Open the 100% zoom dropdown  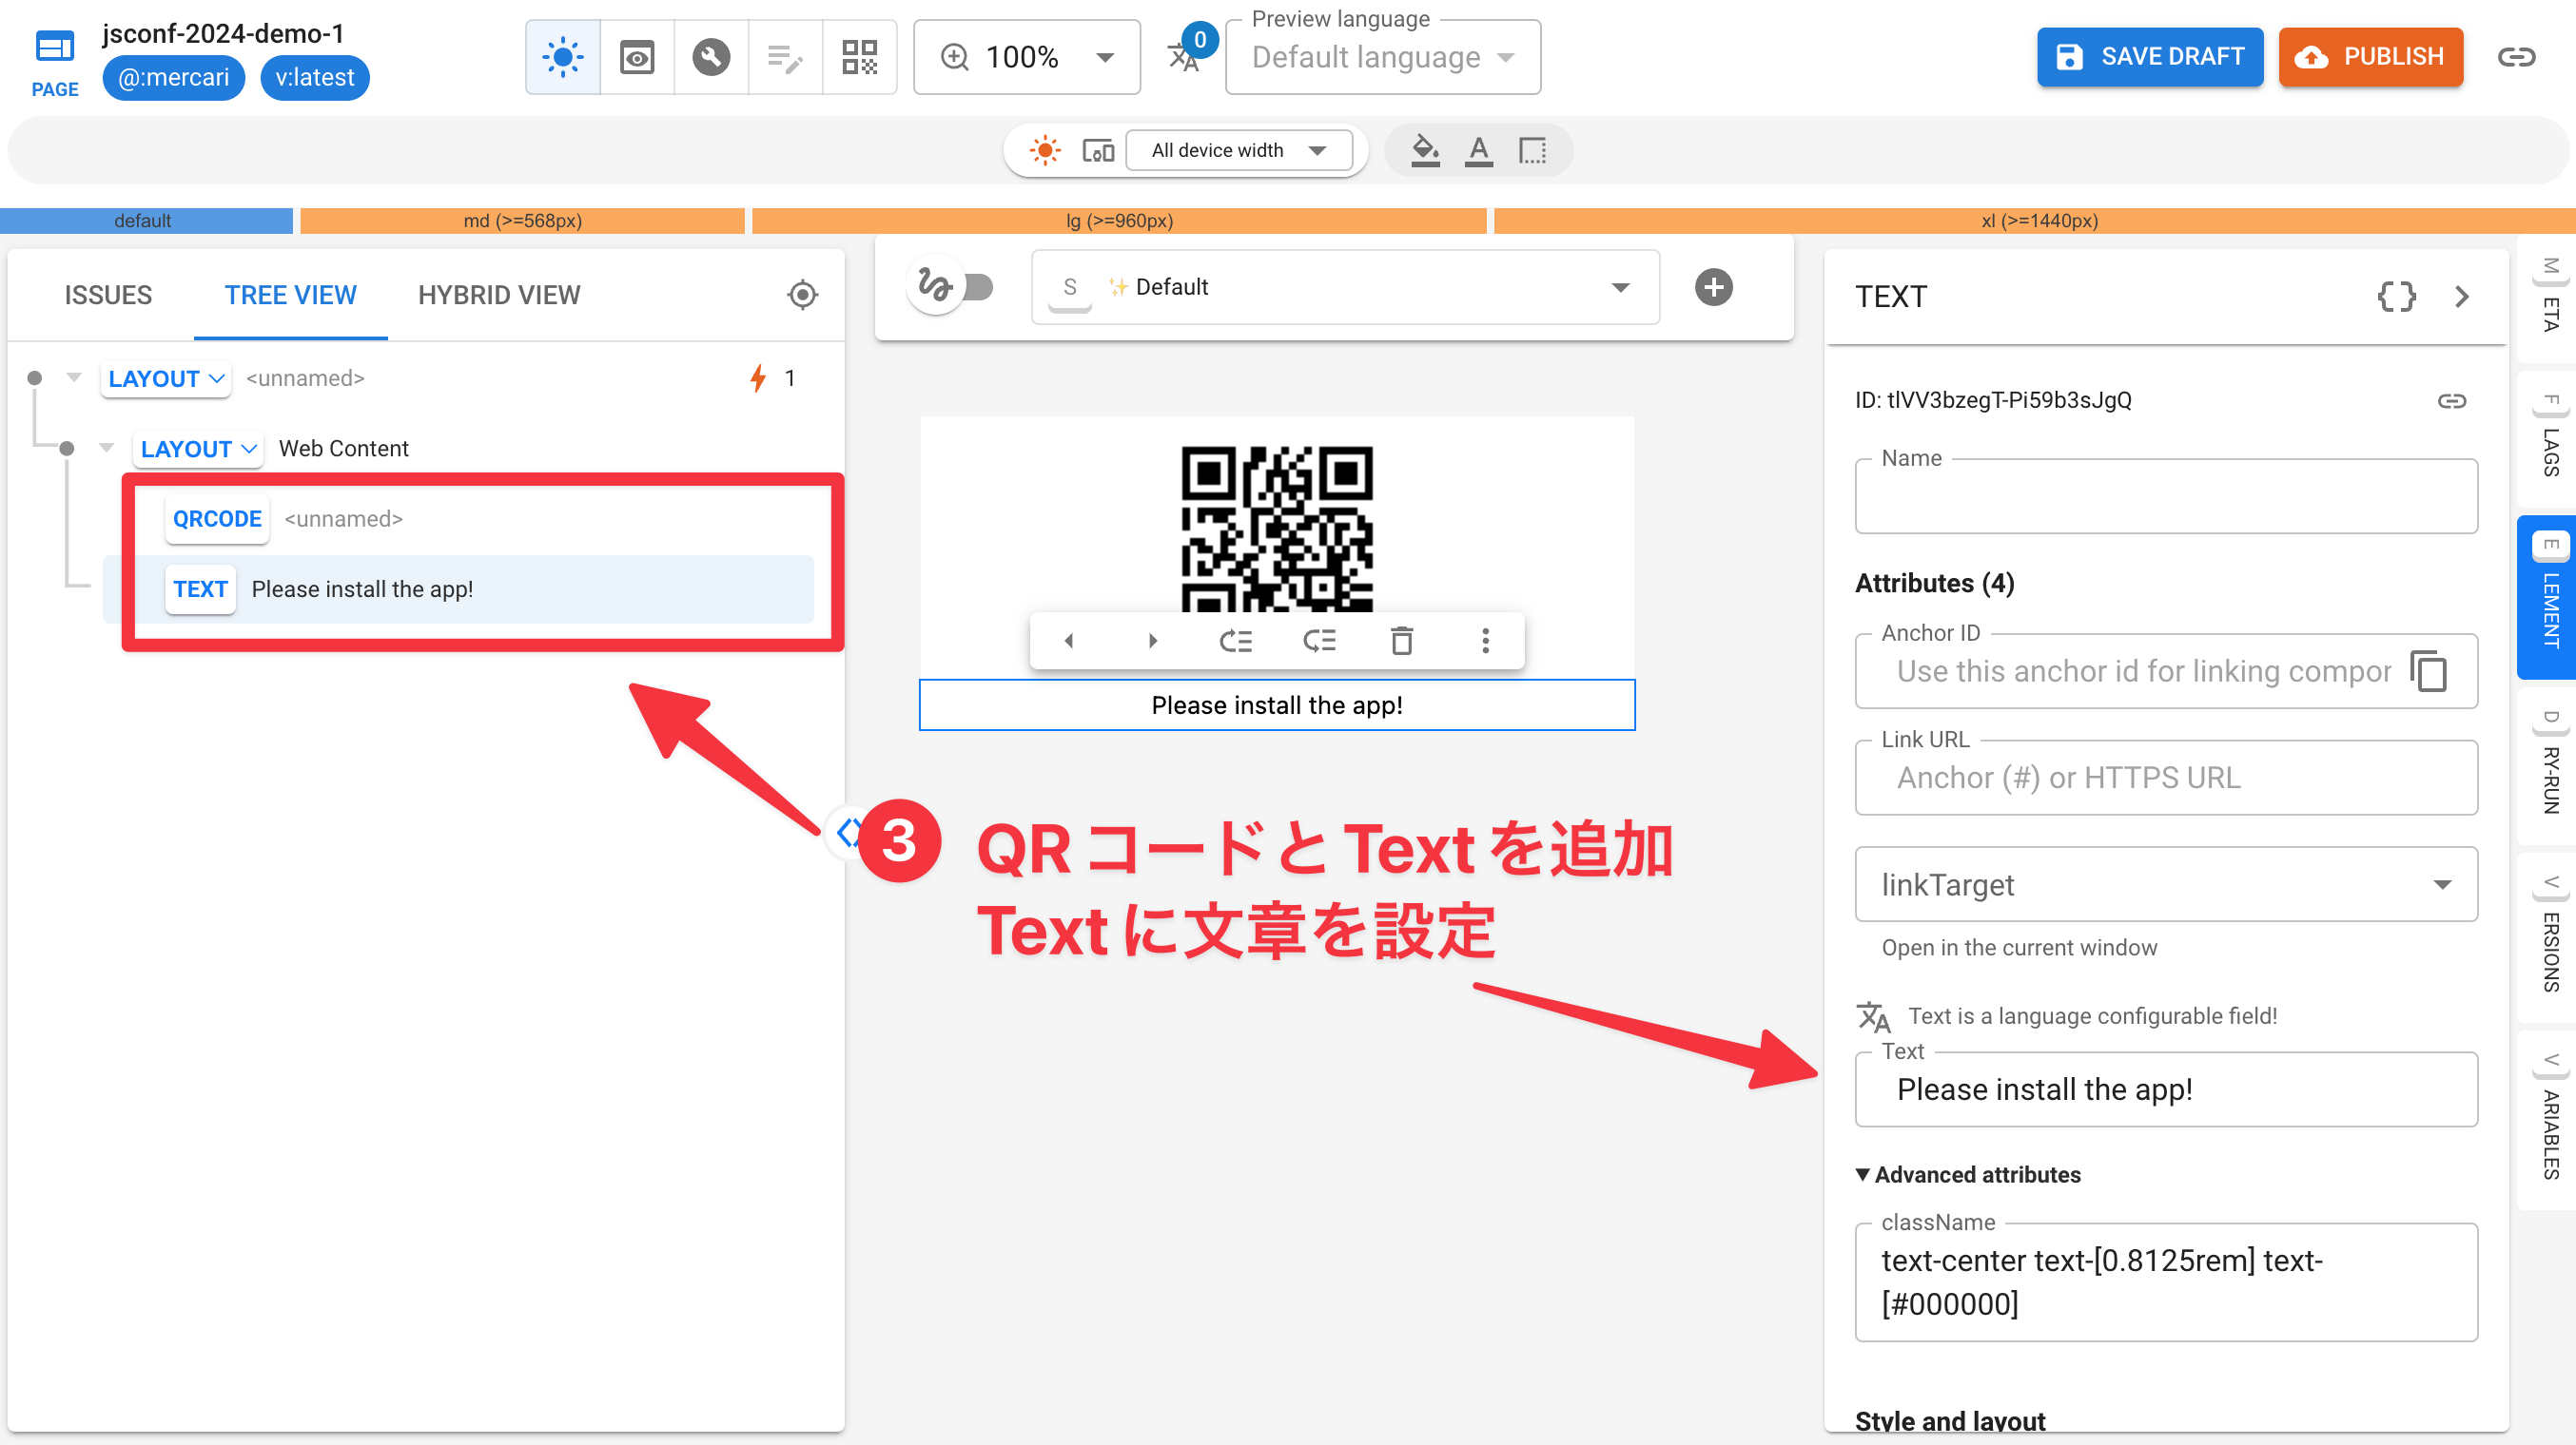click(1026, 57)
